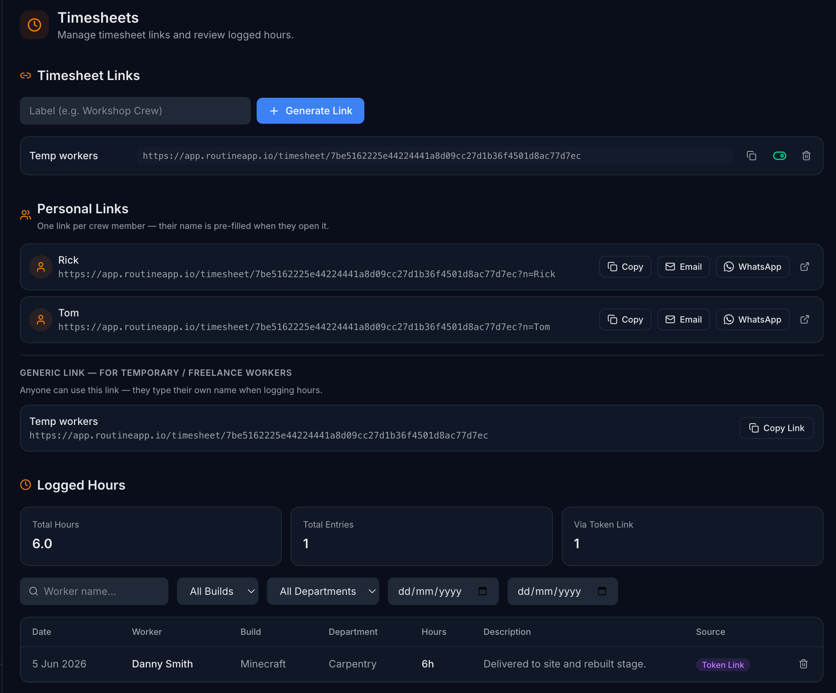Image resolution: width=836 pixels, height=693 pixels.
Task: Click the Token Link source badge
Action: tap(723, 665)
